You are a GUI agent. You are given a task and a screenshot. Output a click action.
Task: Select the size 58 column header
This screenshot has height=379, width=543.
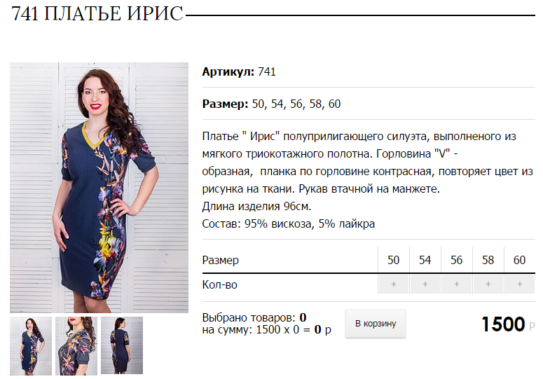click(x=488, y=260)
